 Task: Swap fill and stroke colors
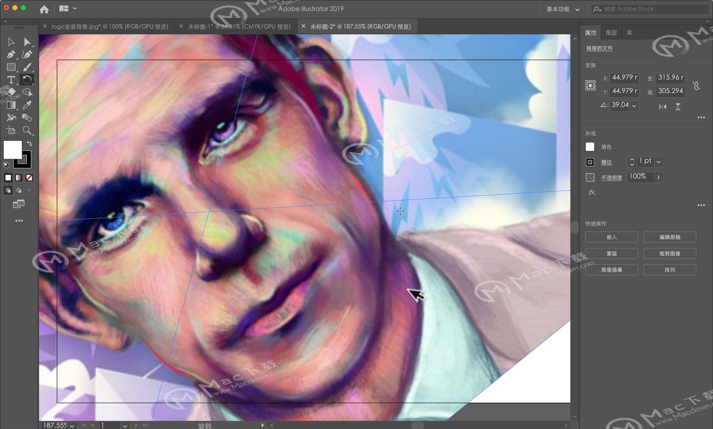(29, 144)
